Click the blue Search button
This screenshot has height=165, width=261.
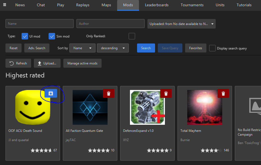(x=146, y=48)
